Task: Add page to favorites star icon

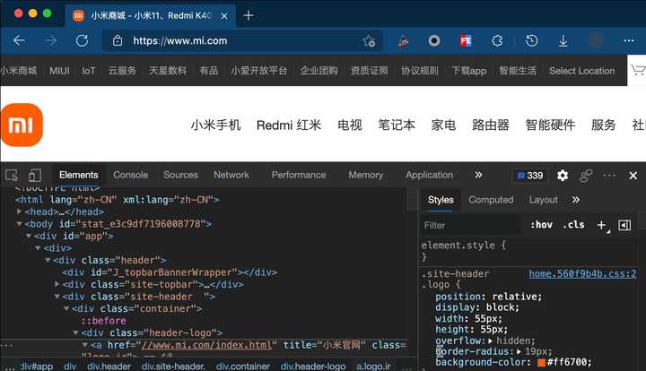Action: click(x=369, y=41)
